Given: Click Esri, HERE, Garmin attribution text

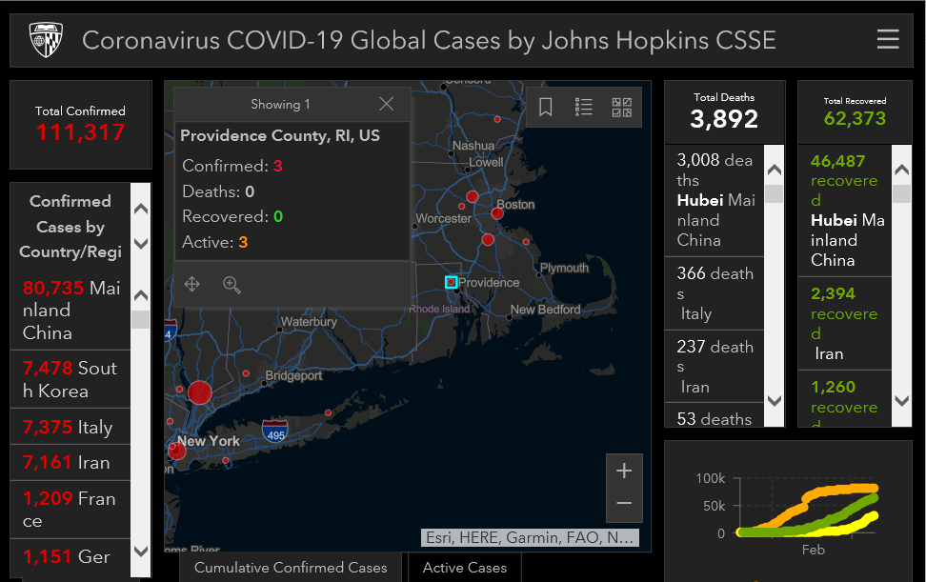Looking at the screenshot, I should pos(530,538).
